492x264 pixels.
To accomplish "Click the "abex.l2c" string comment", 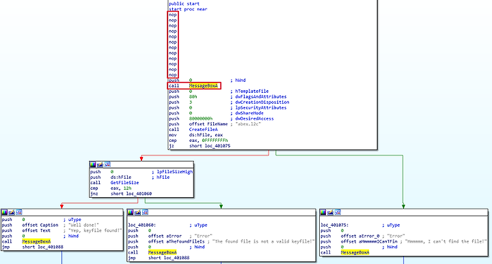I will [x=248, y=124].
